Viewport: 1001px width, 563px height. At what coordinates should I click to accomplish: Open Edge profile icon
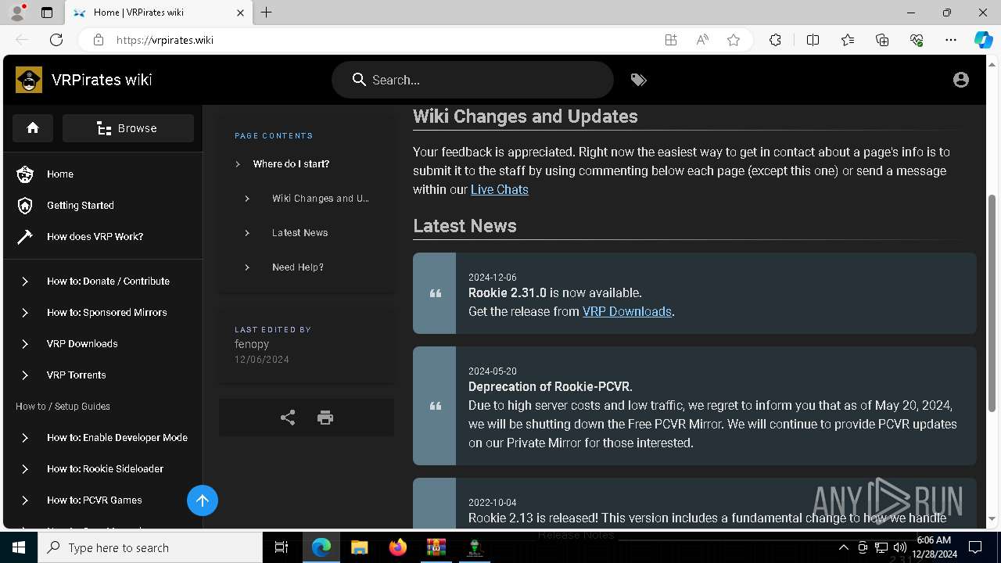[x=16, y=13]
